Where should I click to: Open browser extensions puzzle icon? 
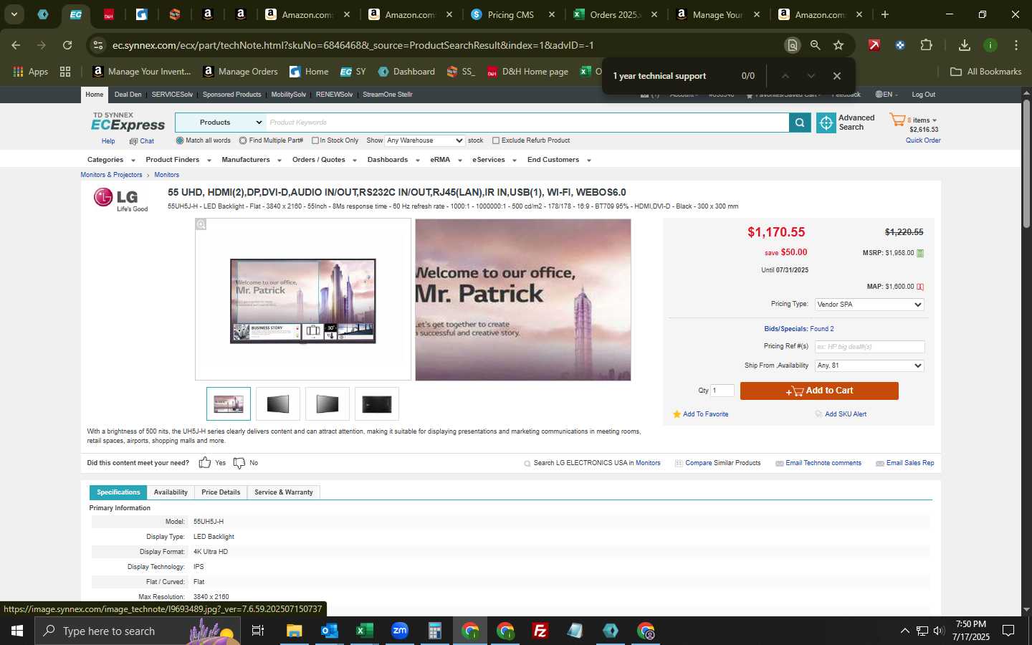pyautogui.click(x=926, y=45)
